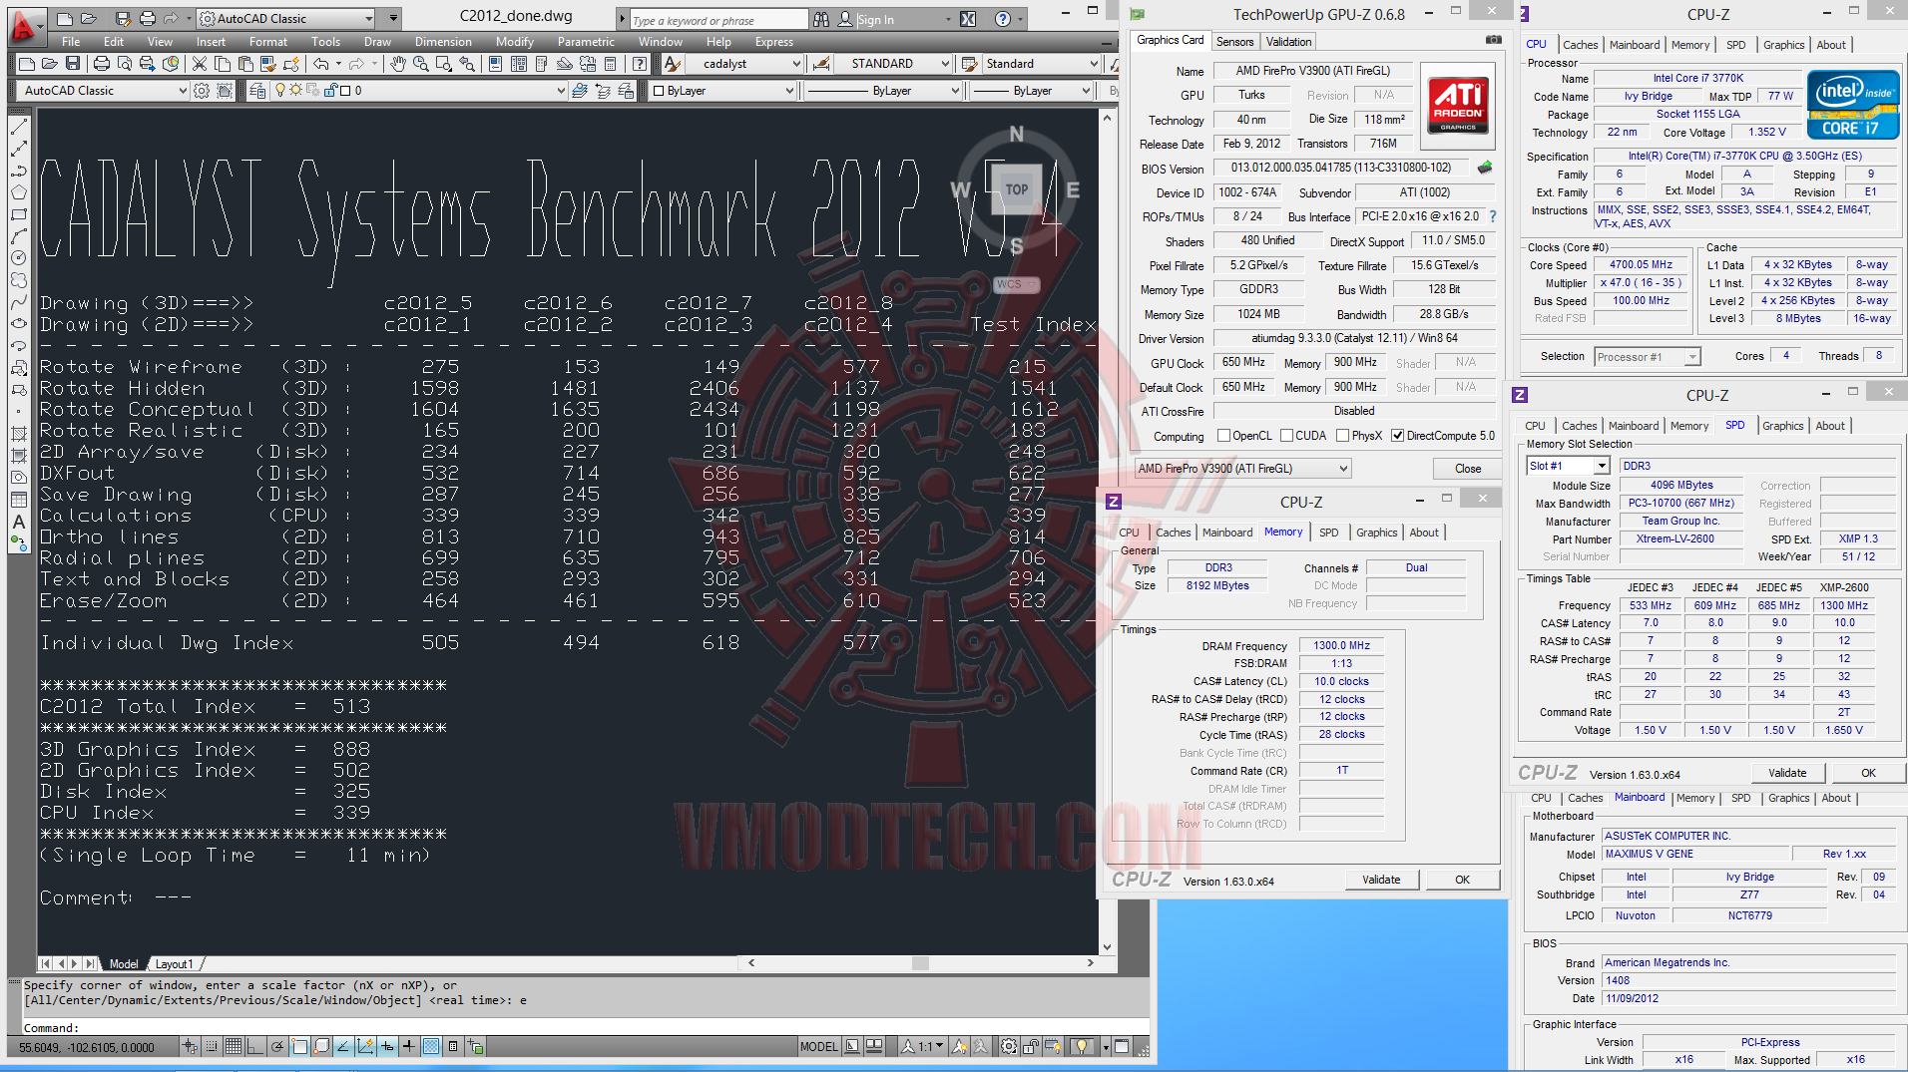
Task: Open the layer 0 dropdown list
Action: [561, 91]
